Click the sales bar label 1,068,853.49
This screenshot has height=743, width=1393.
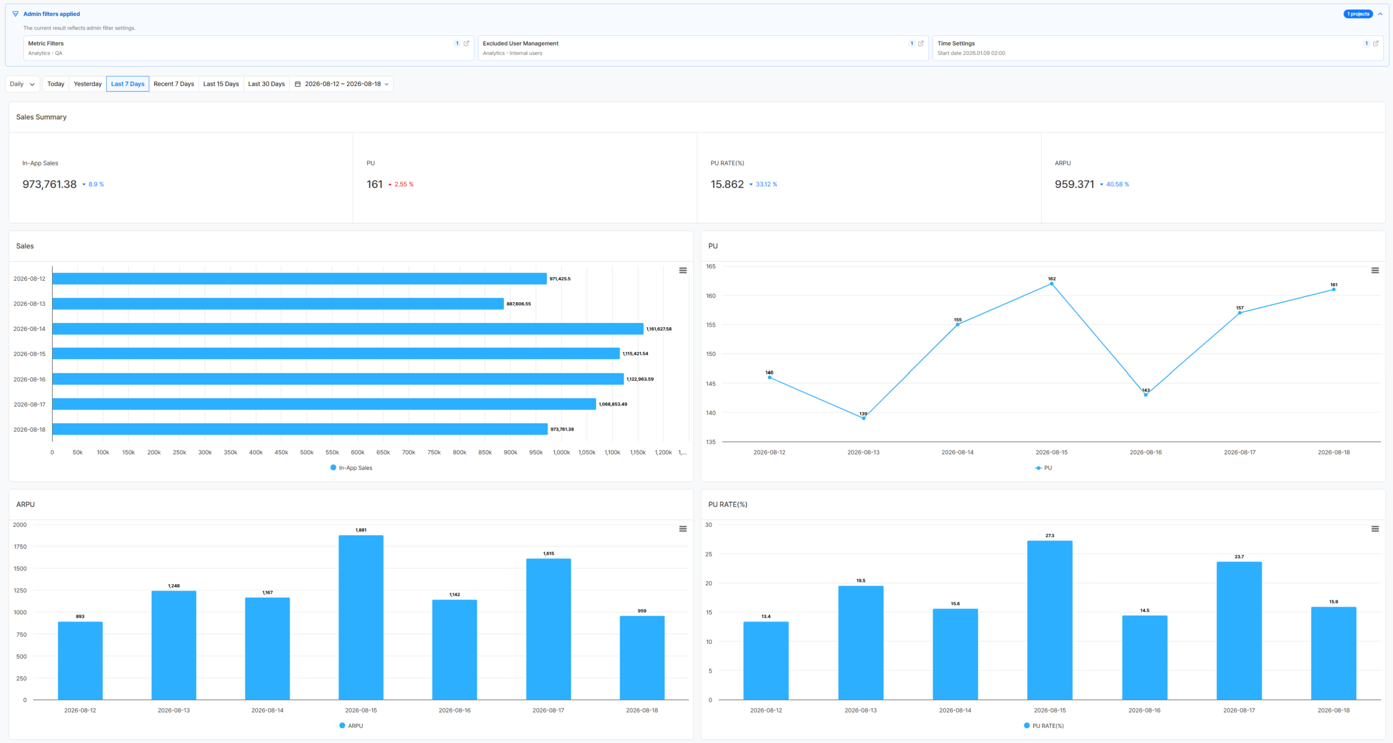pyautogui.click(x=613, y=404)
